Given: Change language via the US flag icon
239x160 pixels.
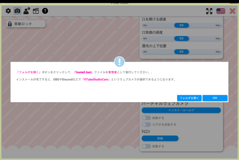Looking at the screenshot, I should tap(221, 11).
